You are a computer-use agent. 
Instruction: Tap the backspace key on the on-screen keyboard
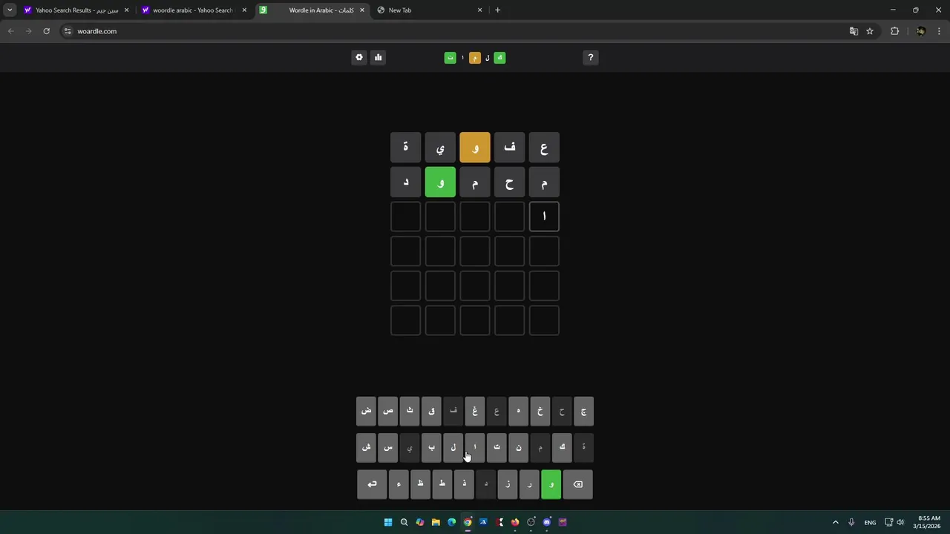coord(577,484)
